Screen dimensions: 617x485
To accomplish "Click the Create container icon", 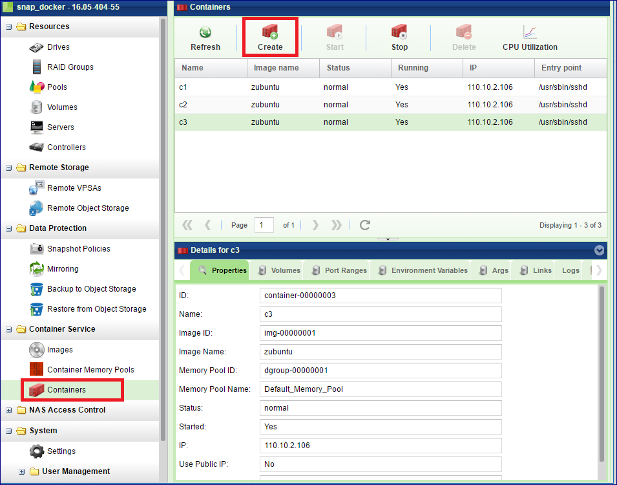I will pyautogui.click(x=270, y=32).
